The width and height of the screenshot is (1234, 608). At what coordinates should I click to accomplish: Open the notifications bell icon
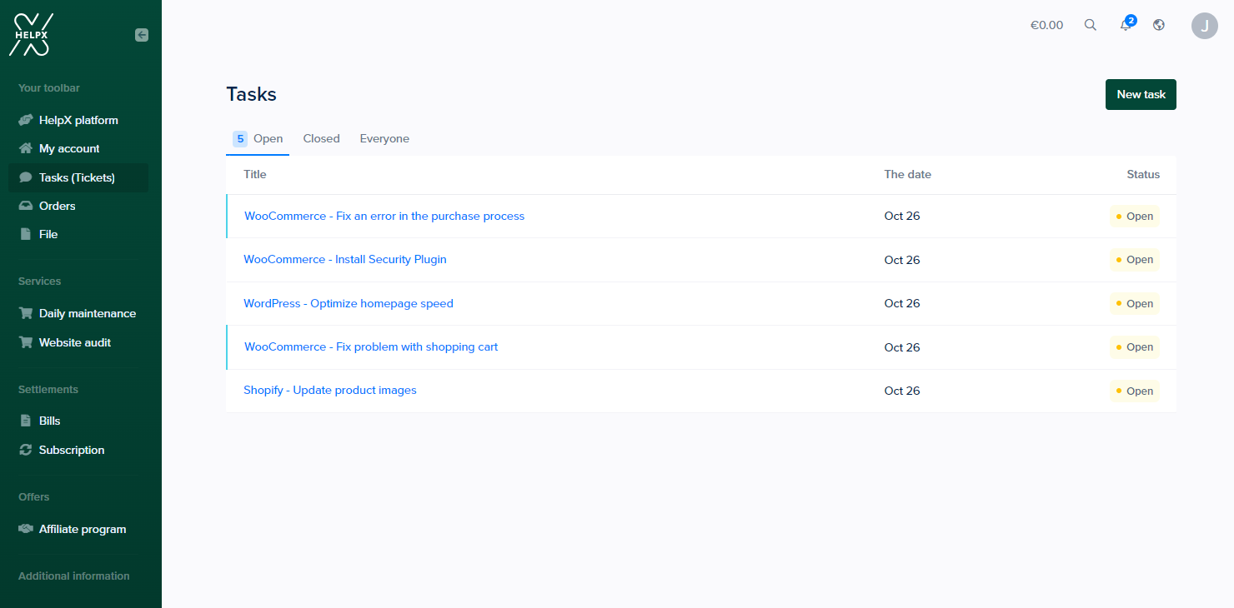(x=1126, y=25)
